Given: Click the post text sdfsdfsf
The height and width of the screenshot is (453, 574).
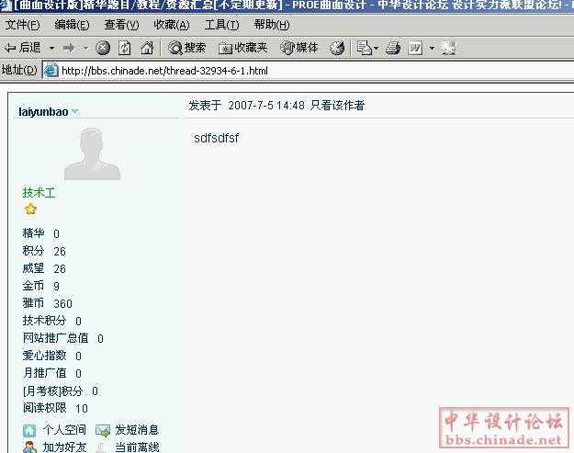Looking at the screenshot, I should pyautogui.click(x=217, y=138).
